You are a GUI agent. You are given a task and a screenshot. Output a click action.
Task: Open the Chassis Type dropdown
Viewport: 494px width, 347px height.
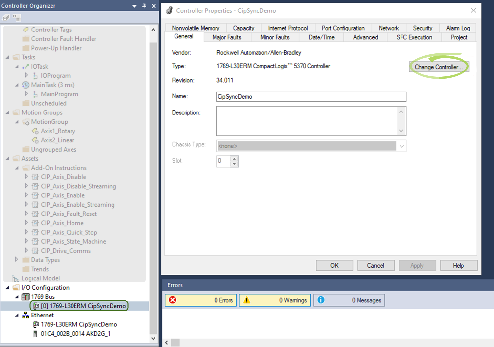click(x=401, y=146)
